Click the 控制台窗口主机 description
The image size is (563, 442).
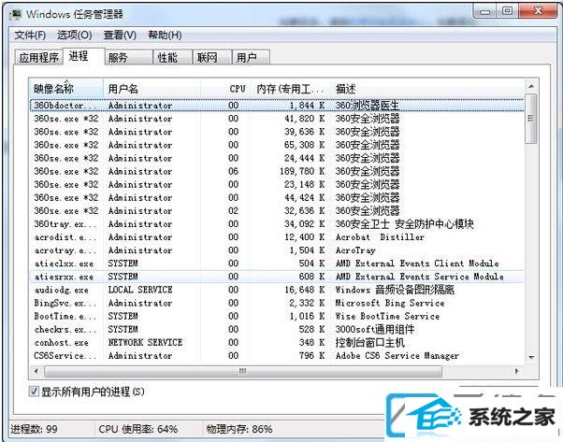pyautogui.click(x=369, y=342)
